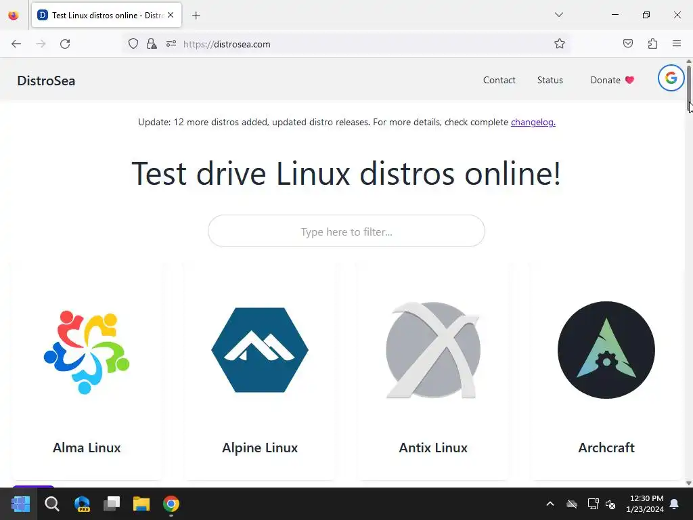Open notifications bell icon
This screenshot has width=693, height=520.
pyautogui.click(x=674, y=504)
